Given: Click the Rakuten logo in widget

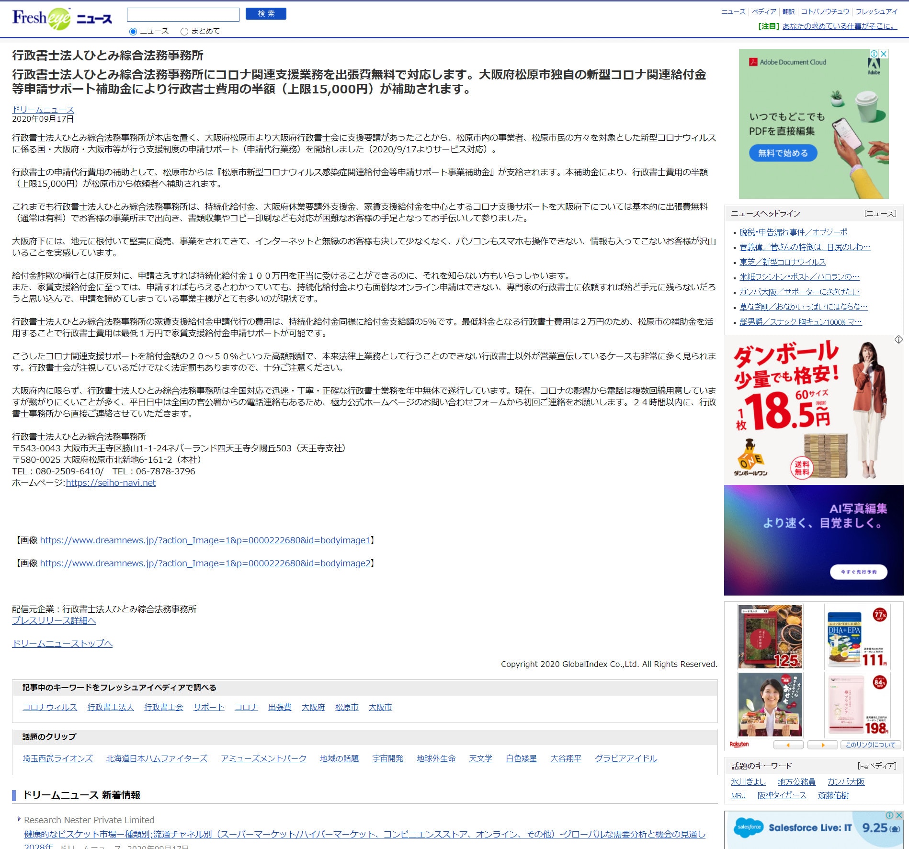Looking at the screenshot, I should [739, 744].
